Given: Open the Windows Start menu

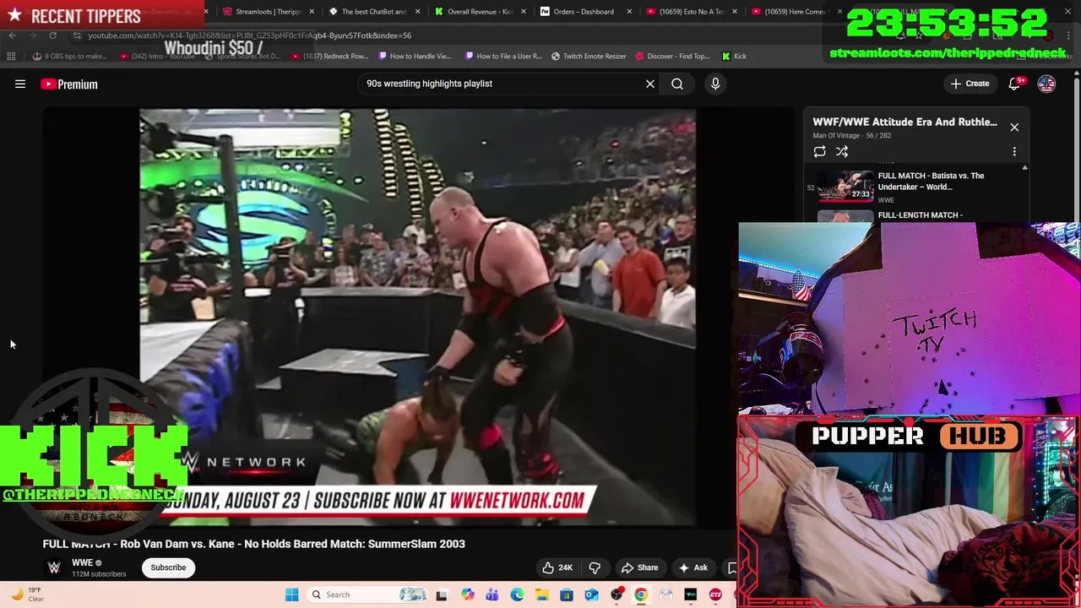Looking at the screenshot, I should click(291, 594).
